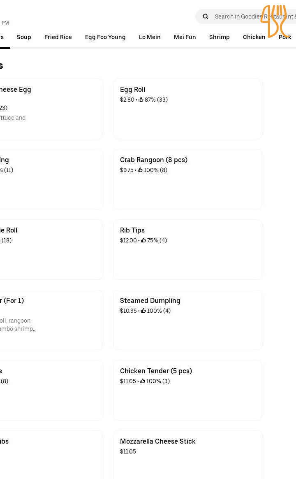Click the thumbs-up icon on Chicken Tender
The width and height of the screenshot is (296, 479).
(x=143, y=381)
